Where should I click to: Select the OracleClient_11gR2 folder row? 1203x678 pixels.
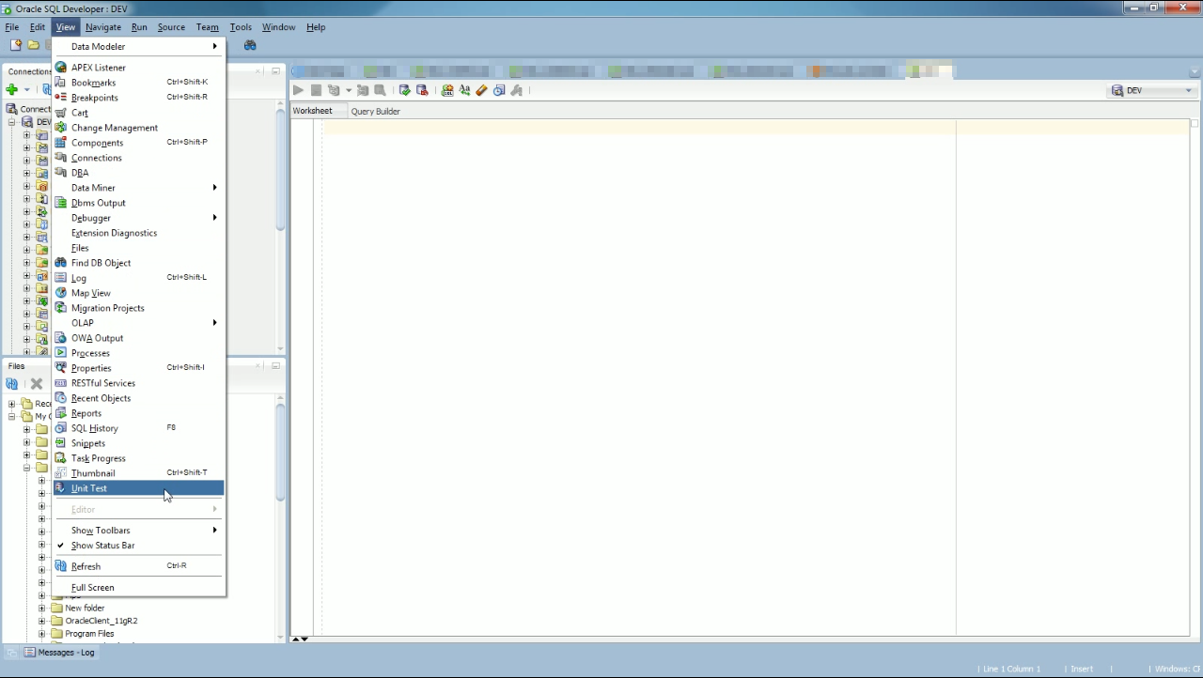click(x=94, y=621)
